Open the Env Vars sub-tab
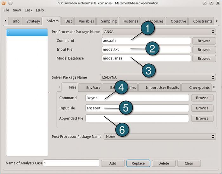 [x=91, y=87]
